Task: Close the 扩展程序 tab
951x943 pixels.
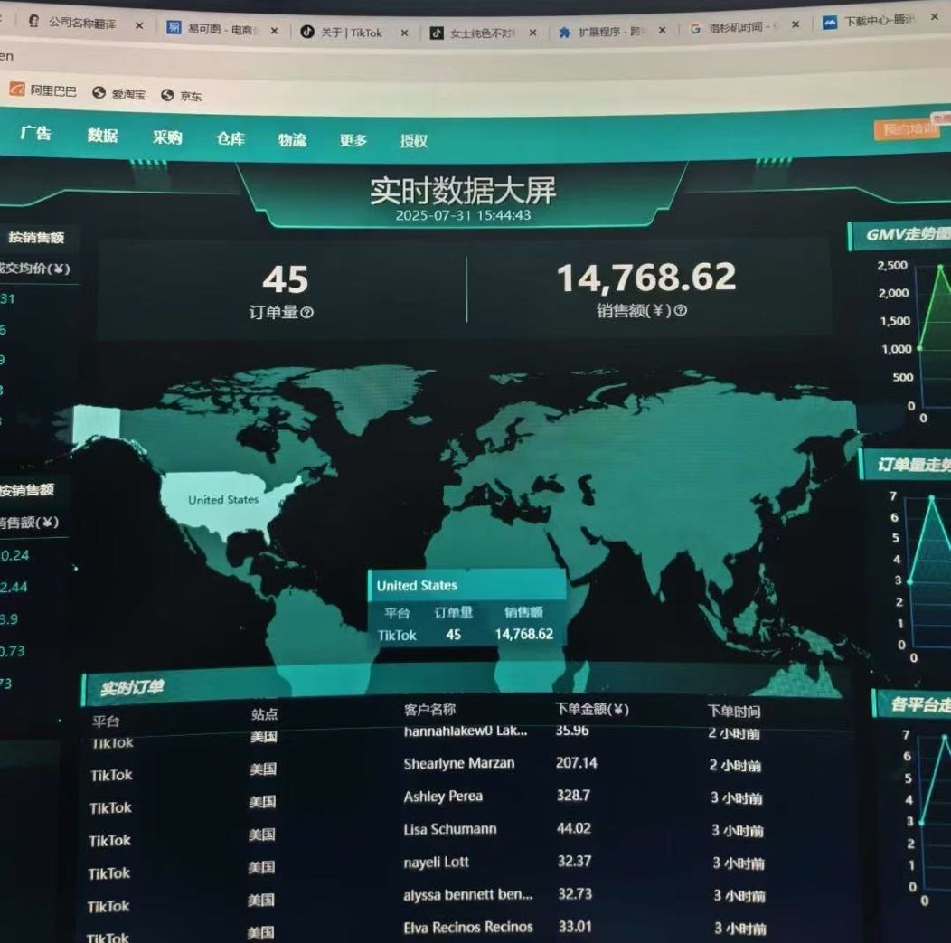Action: click(x=662, y=30)
